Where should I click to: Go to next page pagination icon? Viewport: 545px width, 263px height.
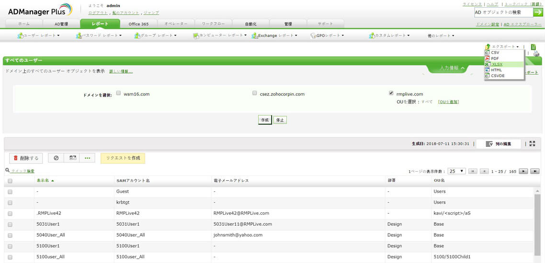(x=524, y=171)
